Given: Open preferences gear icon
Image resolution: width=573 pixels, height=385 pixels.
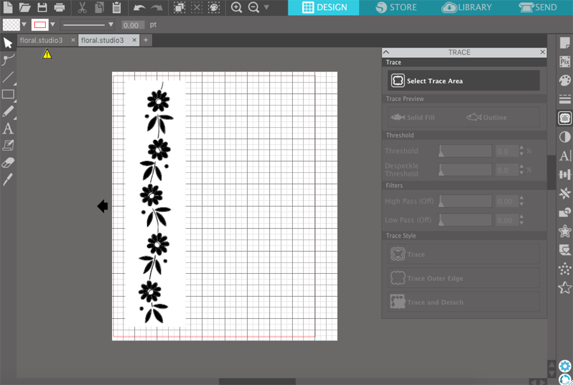Looking at the screenshot, I should [565, 366].
